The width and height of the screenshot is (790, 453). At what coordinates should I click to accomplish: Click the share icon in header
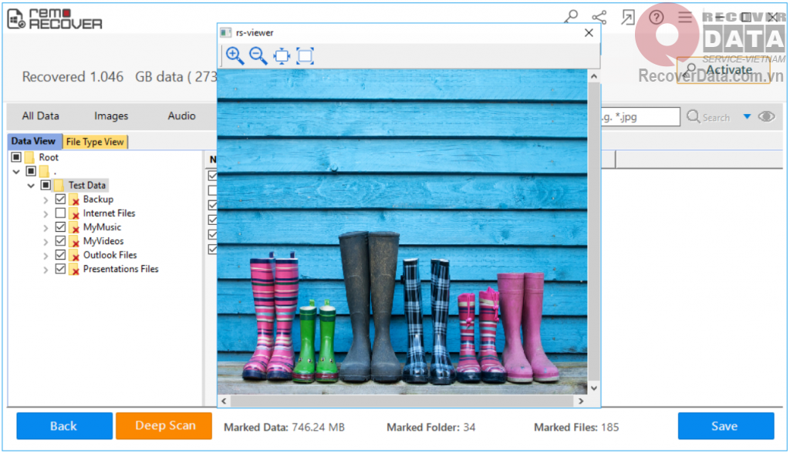click(599, 17)
